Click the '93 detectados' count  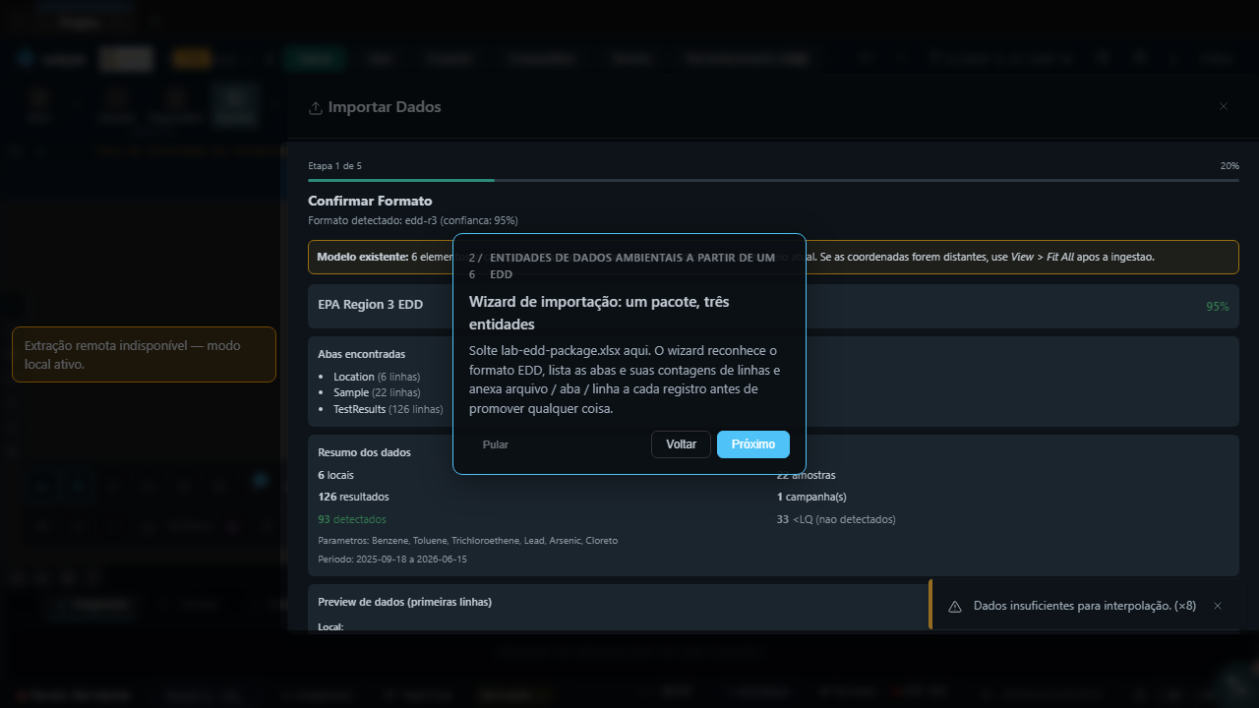(x=352, y=519)
